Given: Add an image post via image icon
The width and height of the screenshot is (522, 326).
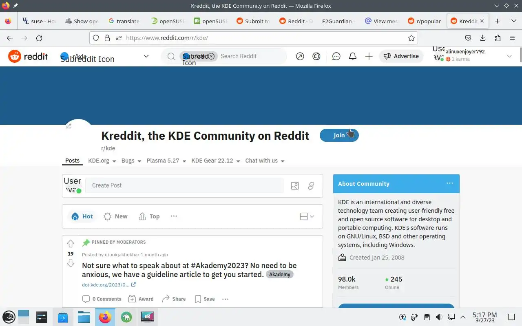Looking at the screenshot, I should [295, 186].
